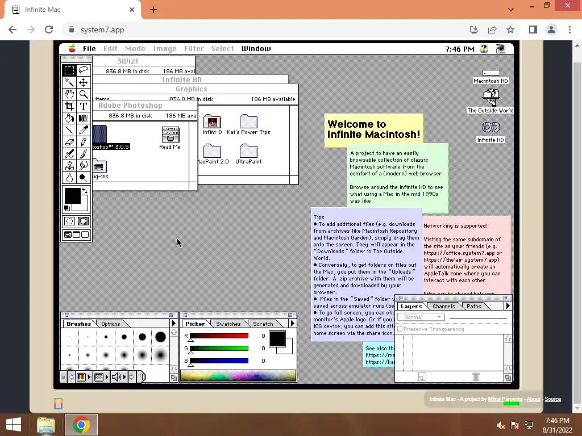582x436 pixels.
Task: Click the red R color slider
Action: coord(219,336)
